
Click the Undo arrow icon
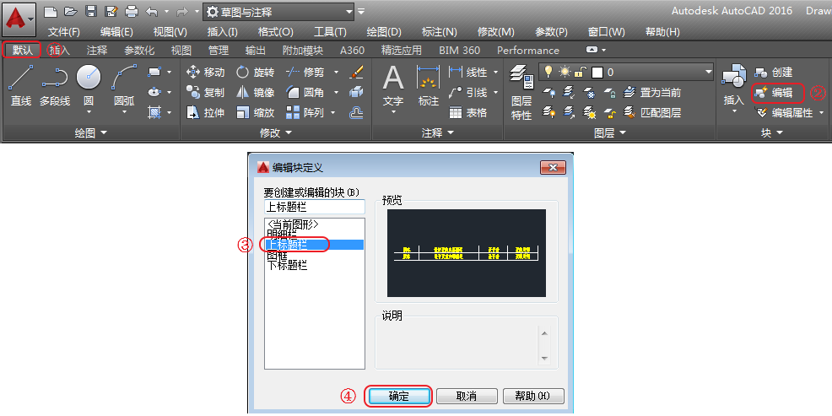pos(152,12)
